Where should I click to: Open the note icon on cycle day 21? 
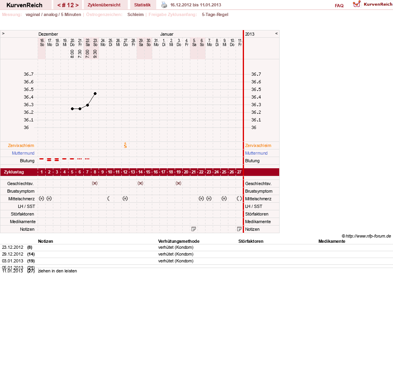tap(193, 229)
